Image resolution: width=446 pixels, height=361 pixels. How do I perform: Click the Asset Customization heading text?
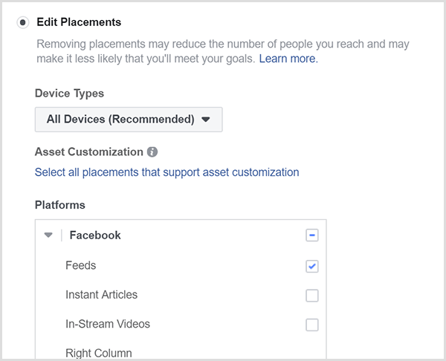(89, 152)
